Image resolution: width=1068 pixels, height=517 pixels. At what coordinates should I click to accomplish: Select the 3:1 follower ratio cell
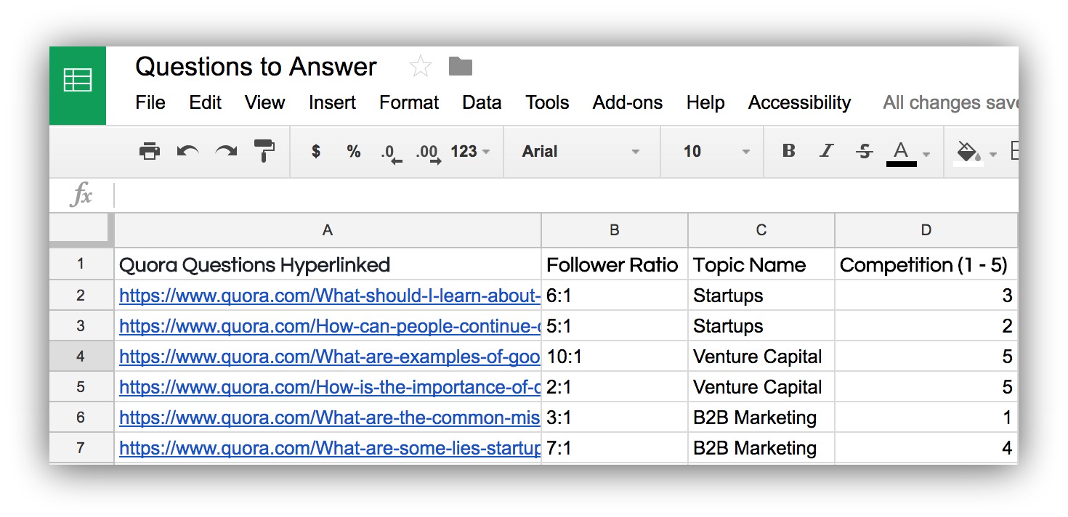click(x=615, y=418)
